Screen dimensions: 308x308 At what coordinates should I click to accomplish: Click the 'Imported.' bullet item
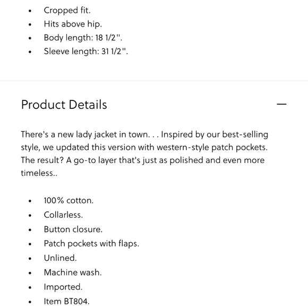tap(63, 287)
